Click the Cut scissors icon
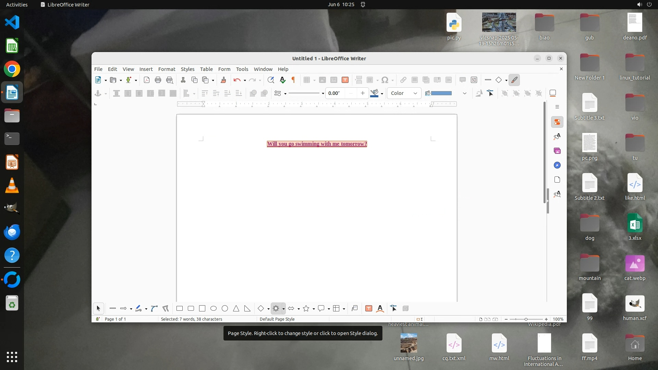 [183, 80]
